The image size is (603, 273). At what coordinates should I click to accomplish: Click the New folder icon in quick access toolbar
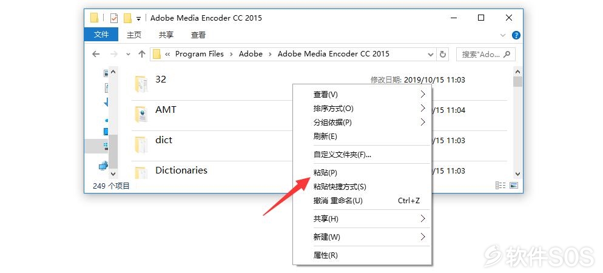(x=127, y=18)
